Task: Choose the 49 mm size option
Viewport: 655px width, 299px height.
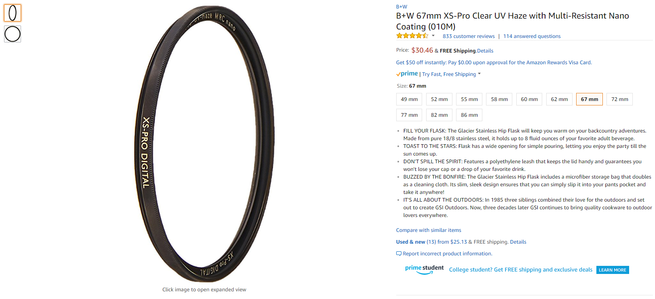Action: (x=409, y=99)
